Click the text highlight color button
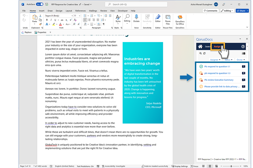 (54, 24)
